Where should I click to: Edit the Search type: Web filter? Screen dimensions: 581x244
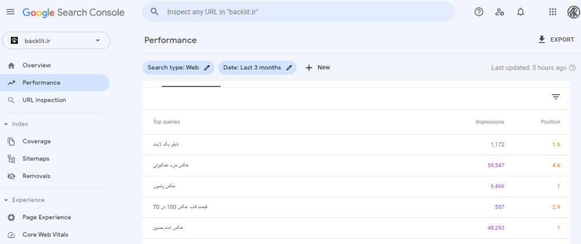coord(178,68)
